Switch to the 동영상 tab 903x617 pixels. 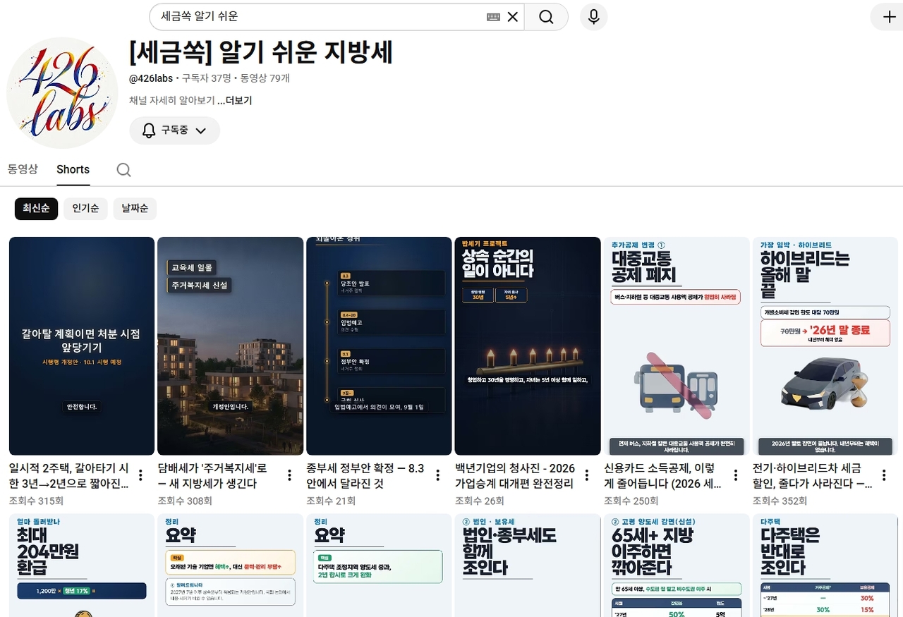[x=23, y=169]
